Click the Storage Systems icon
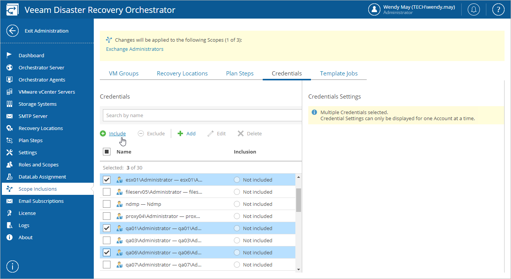 click(10, 104)
